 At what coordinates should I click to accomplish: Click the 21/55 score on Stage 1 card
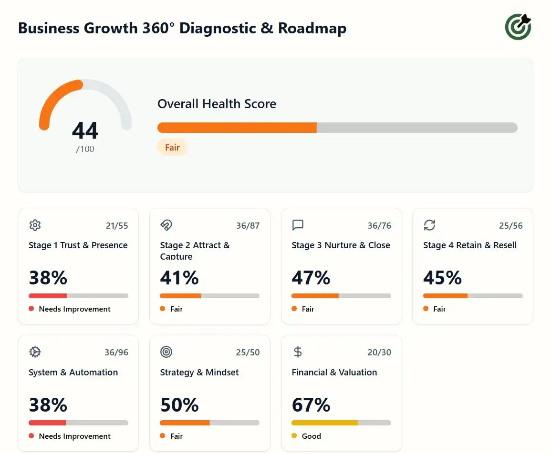(117, 225)
